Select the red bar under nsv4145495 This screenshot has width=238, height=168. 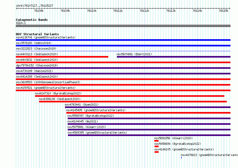point(148,113)
